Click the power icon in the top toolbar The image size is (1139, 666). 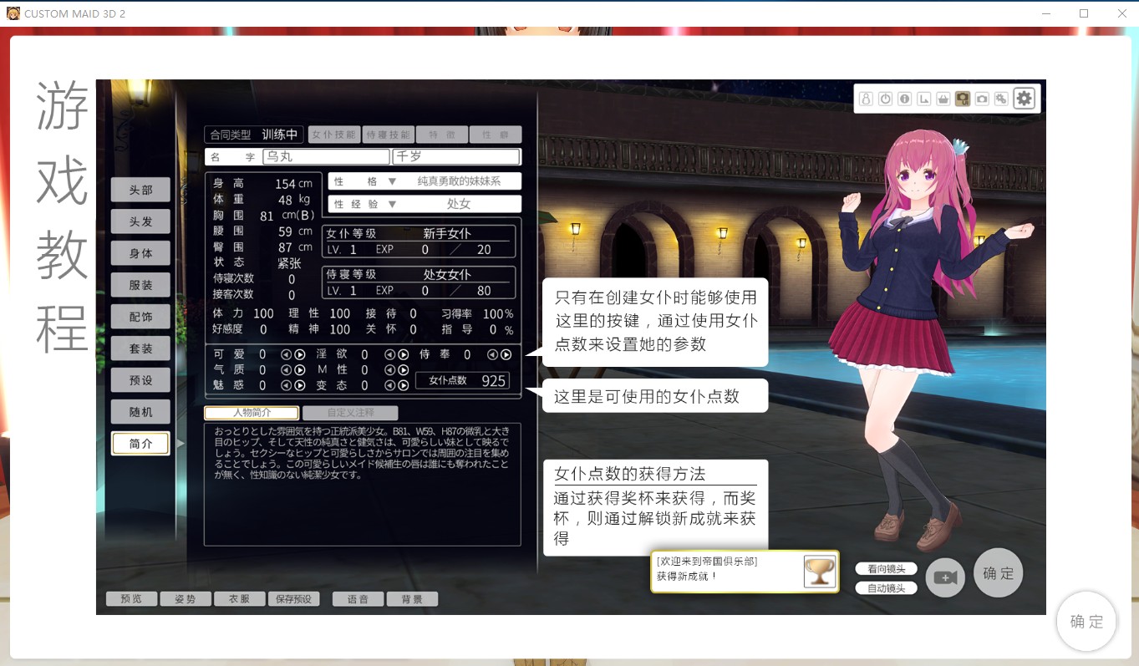coord(885,99)
